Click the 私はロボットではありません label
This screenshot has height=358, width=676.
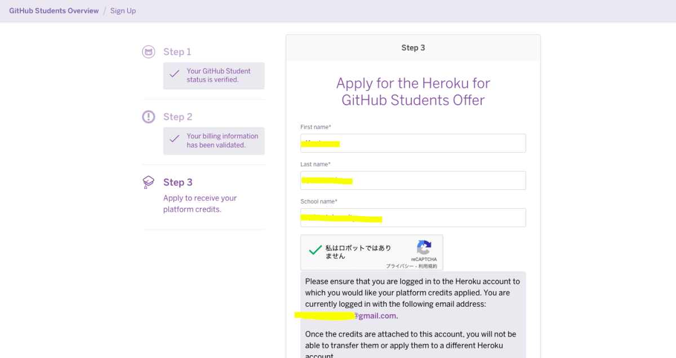click(x=358, y=252)
